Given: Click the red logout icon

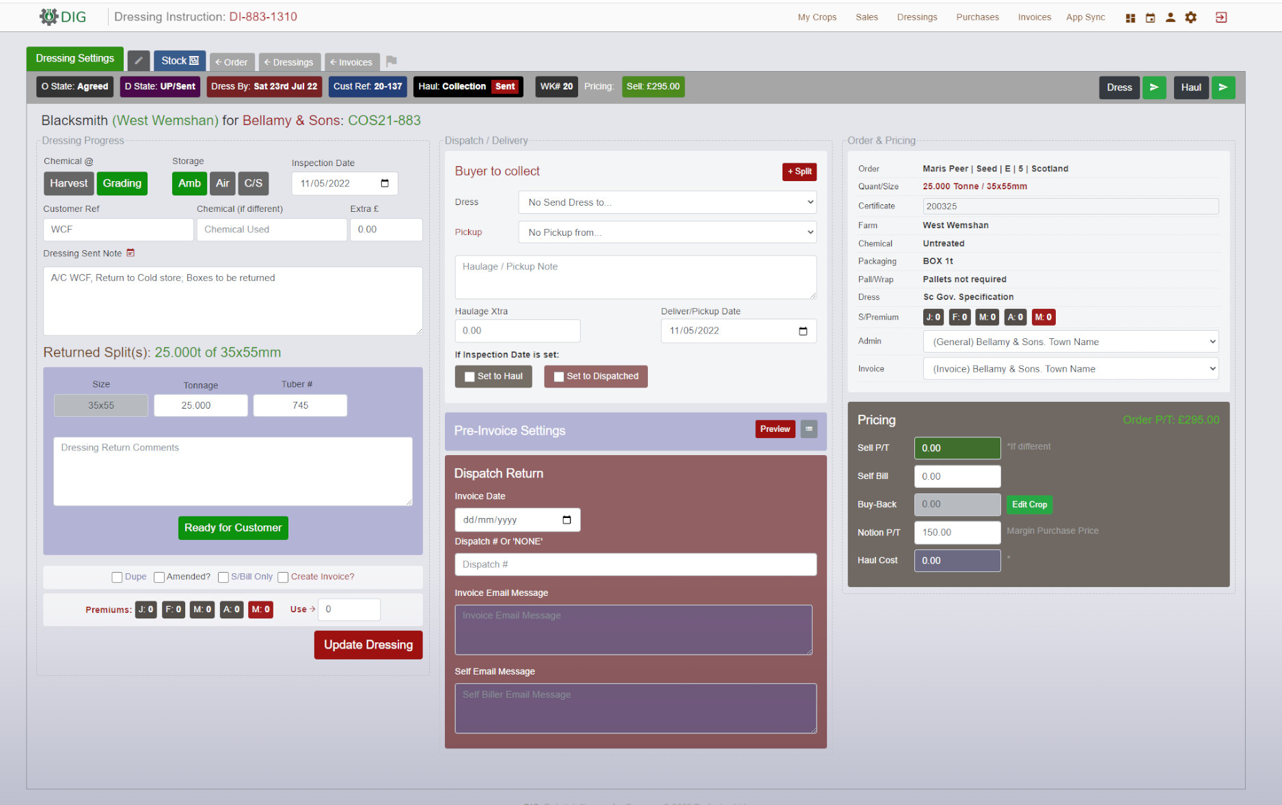Looking at the screenshot, I should 1221,18.
